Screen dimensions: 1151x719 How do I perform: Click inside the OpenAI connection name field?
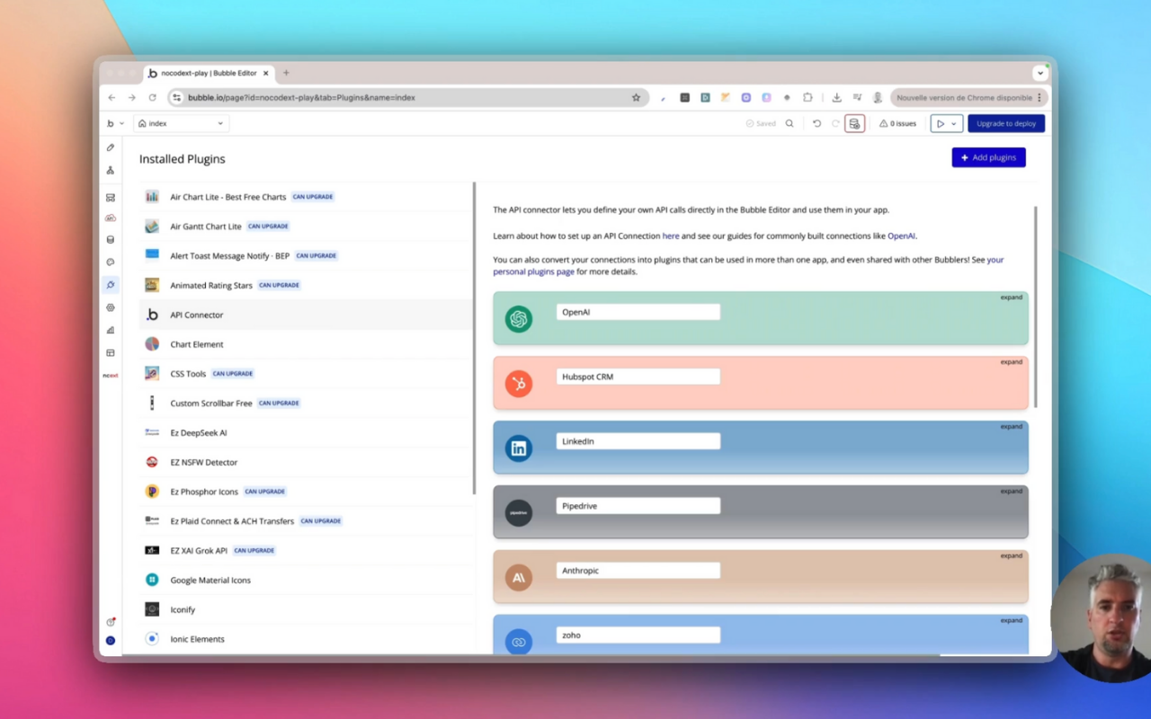638,311
